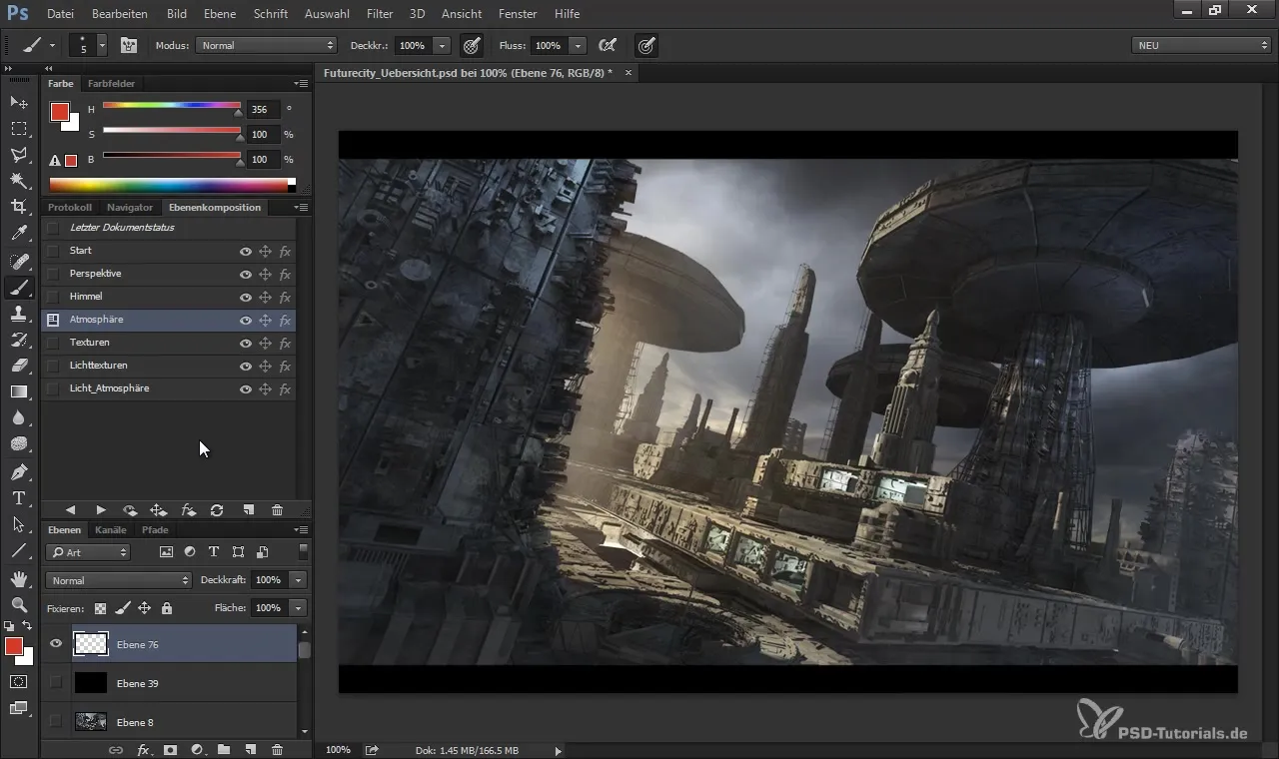Toggle lock transparent pixels
1279x759 pixels.
[x=100, y=607]
